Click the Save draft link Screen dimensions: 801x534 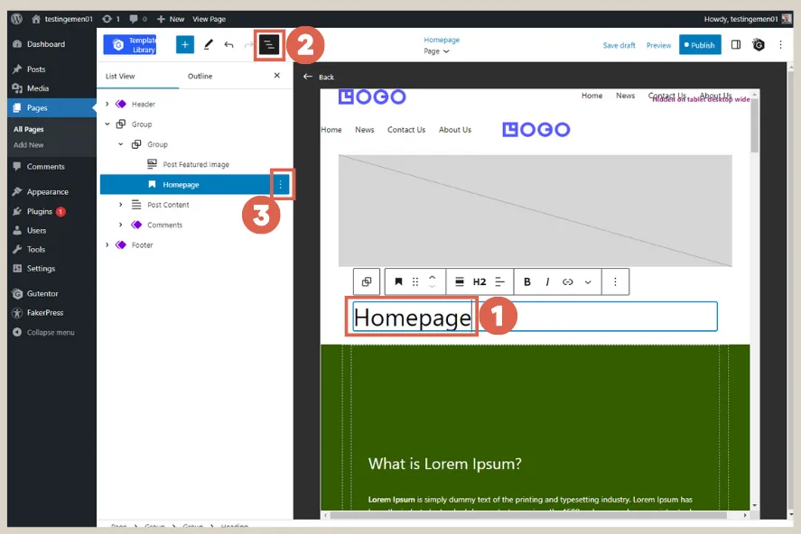619,44
